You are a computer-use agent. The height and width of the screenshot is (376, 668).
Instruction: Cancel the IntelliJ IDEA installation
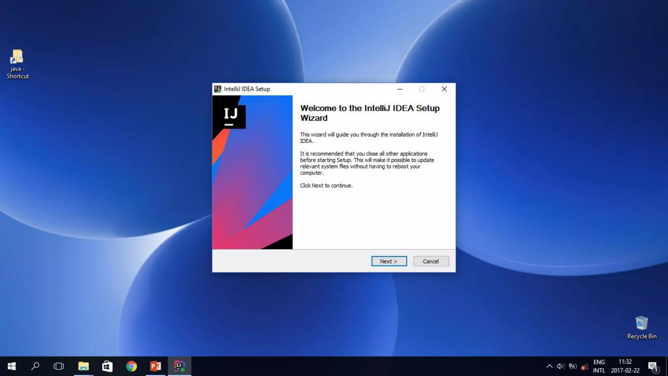click(431, 261)
